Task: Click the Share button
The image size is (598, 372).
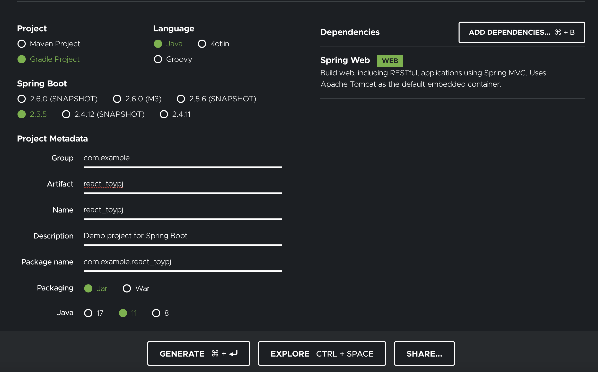Action: tap(424, 353)
